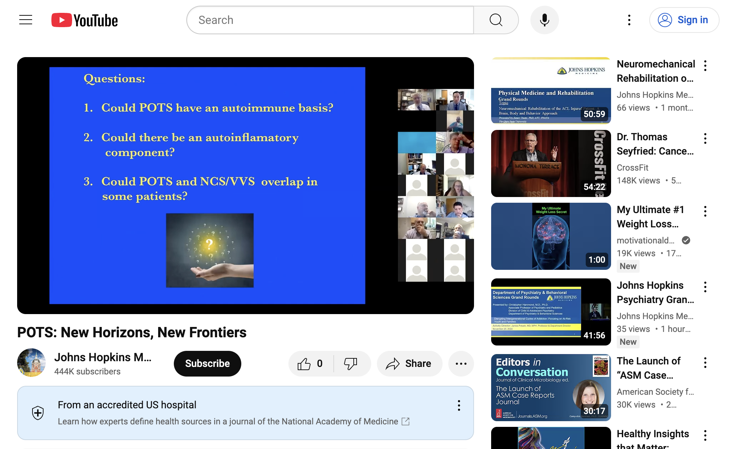Share the POTS video
Screen dimensions: 731x449
409,364
